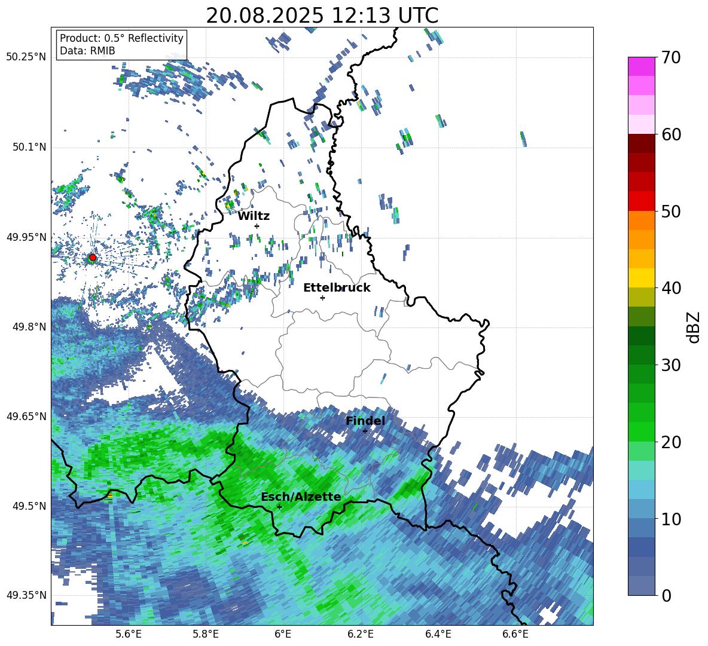Click the 50.25°N latitude label
The width and height of the screenshot is (708, 646).
click(26, 57)
